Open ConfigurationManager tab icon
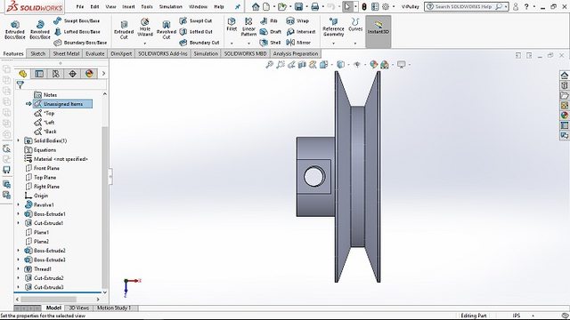Image resolution: width=570 pixels, height=320 pixels. tap(55, 74)
